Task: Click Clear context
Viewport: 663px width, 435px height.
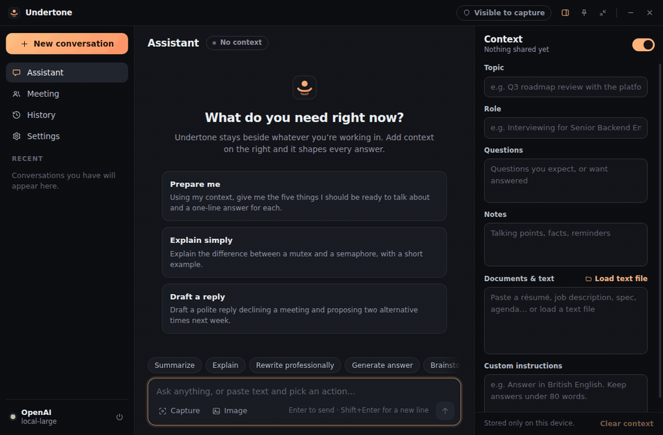Action: click(x=626, y=423)
